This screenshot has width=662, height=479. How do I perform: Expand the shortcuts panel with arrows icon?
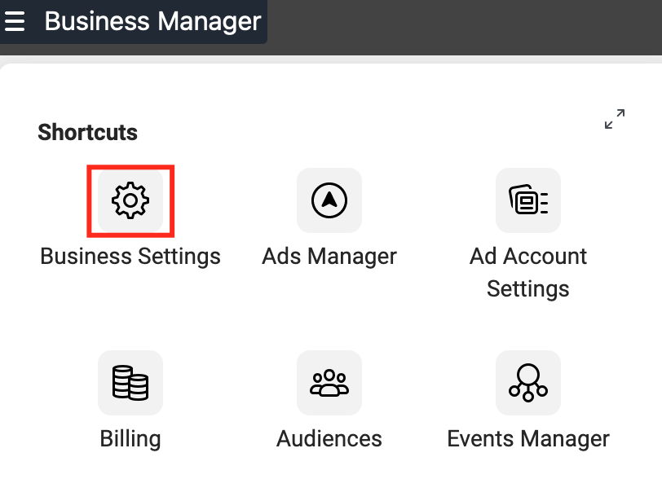pyautogui.click(x=615, y=119)
